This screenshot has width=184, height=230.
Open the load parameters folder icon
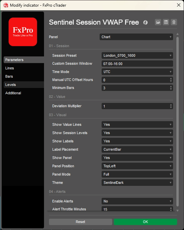click(158, 22)
